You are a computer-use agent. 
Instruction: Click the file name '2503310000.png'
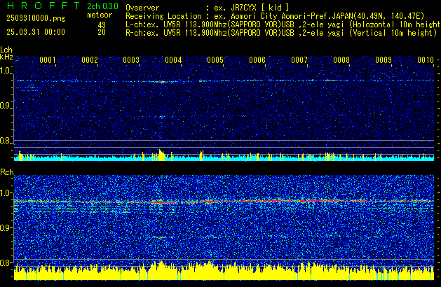click(x=36, y=18)
